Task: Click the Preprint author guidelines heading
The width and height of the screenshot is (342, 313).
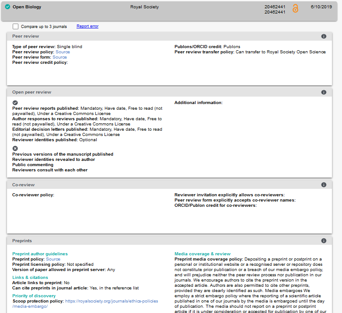Action: pos(40,254)
